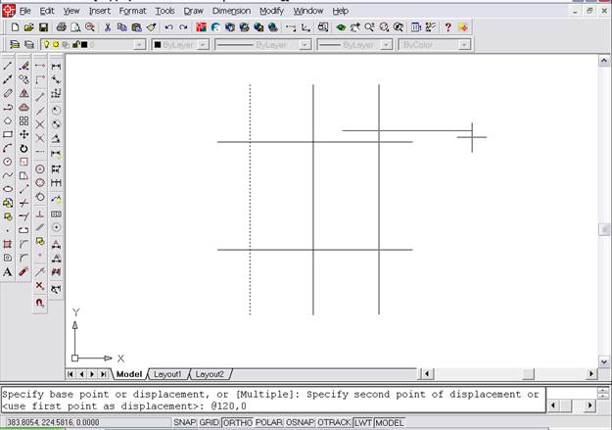Open the layer list dropdown arrow
Screen dimensions: 612x430
pos(139,45)
